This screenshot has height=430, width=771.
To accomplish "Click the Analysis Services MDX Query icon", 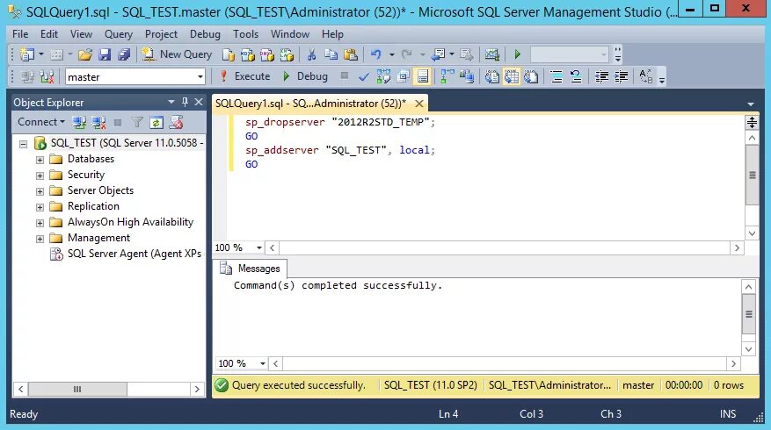I will click(247, 54).
